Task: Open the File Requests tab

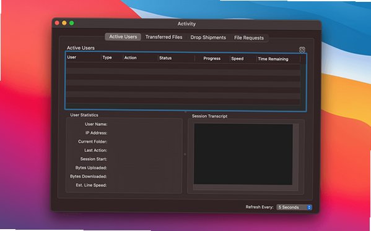Action: pos(248,38)
